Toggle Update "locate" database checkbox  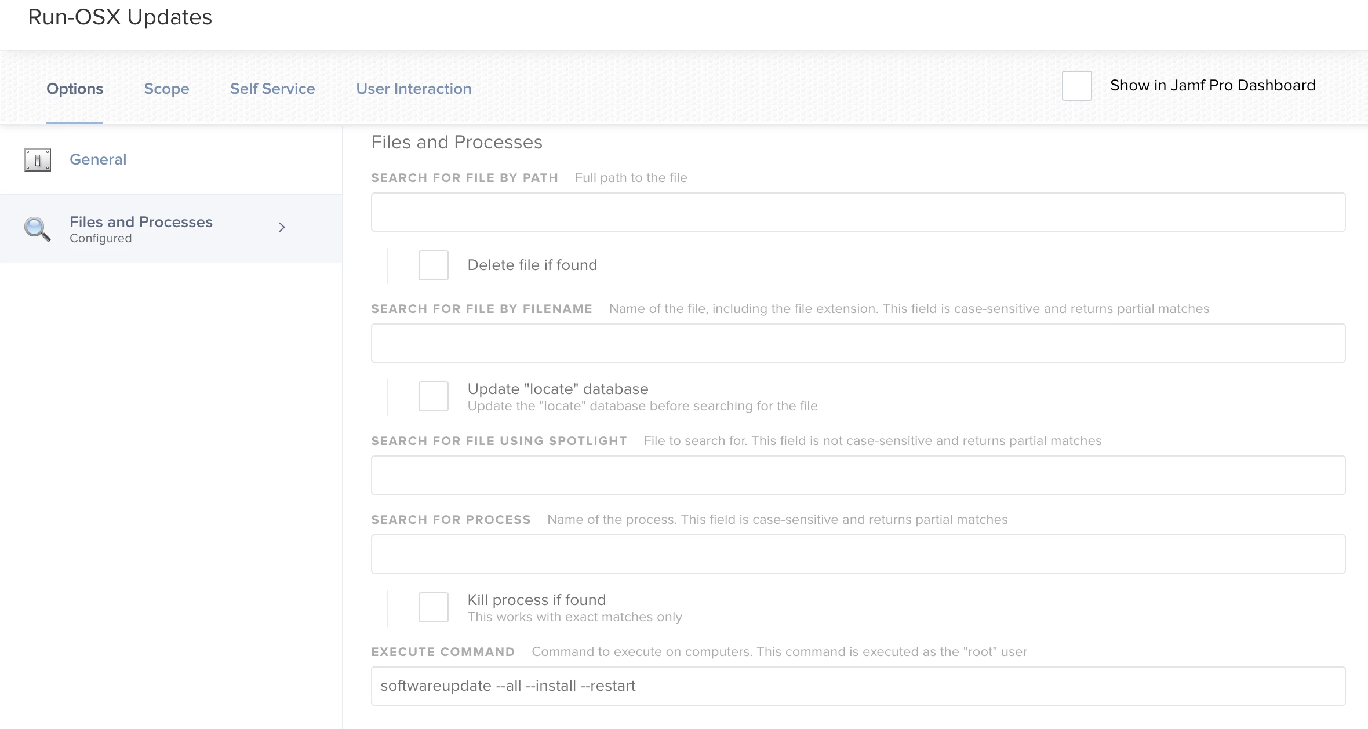tap(434, 396)
